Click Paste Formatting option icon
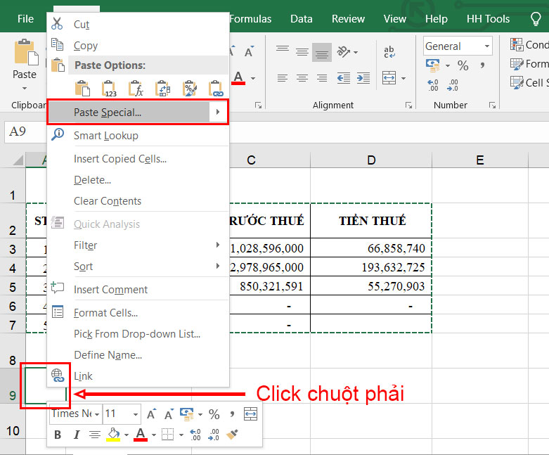This screenshot has width=549, height=455. point(189,89)
